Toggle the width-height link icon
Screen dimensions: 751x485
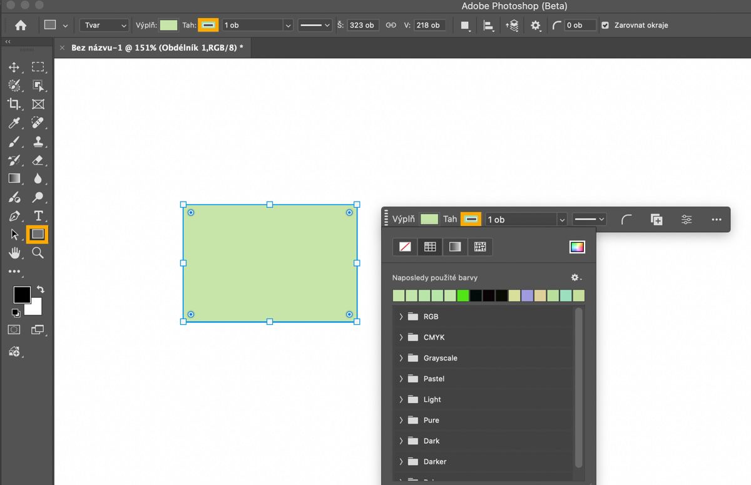391,26
